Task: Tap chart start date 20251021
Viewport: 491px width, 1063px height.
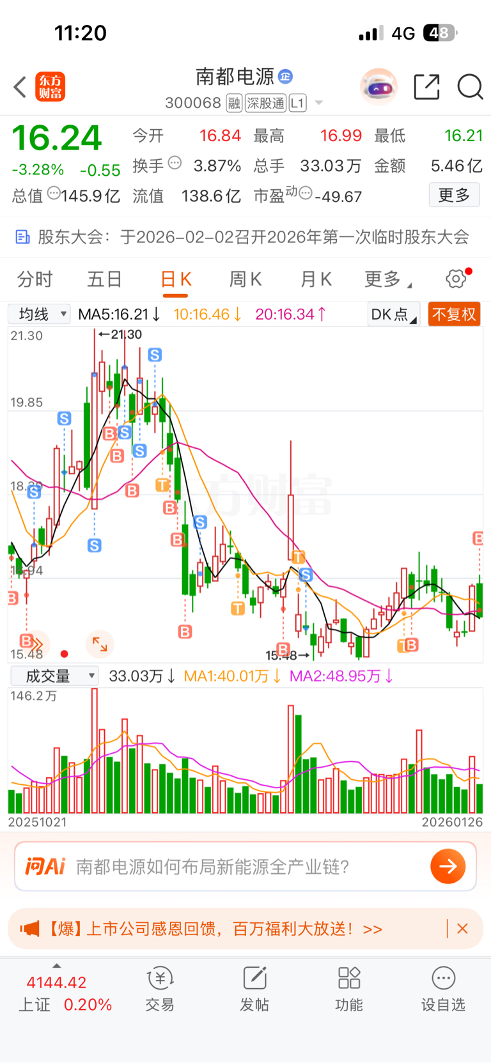Action: pyautogui.click(x=37, y=822)
